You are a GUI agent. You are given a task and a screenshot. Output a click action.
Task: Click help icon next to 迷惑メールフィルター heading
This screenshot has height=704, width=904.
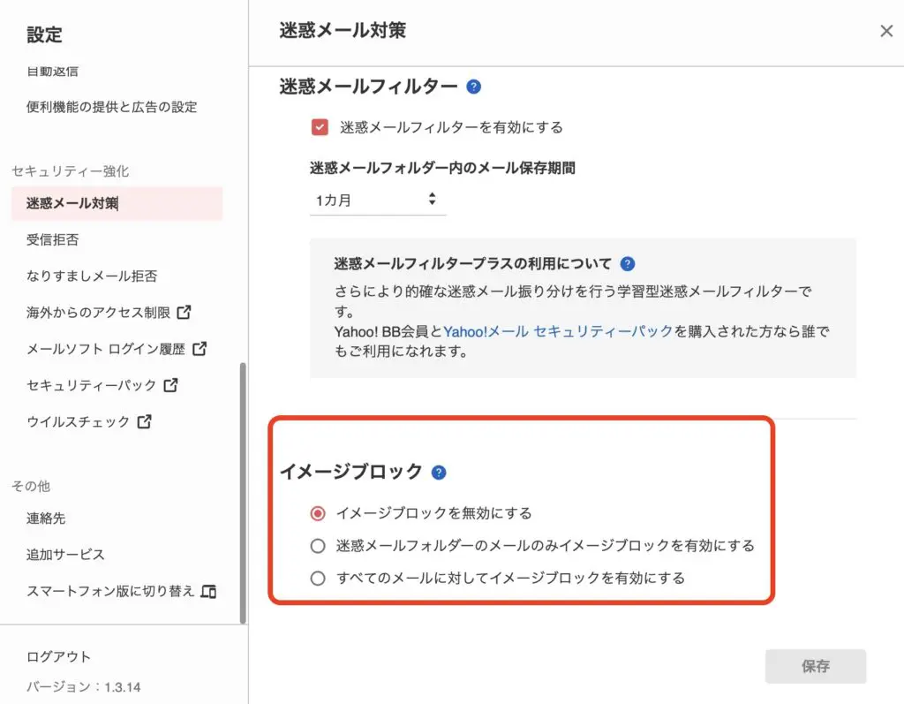pyautogui.click(x=473, y=87)
